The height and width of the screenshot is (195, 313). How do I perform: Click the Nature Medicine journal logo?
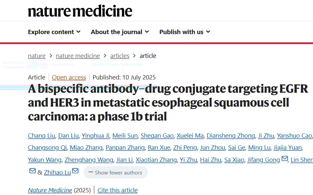80,11
